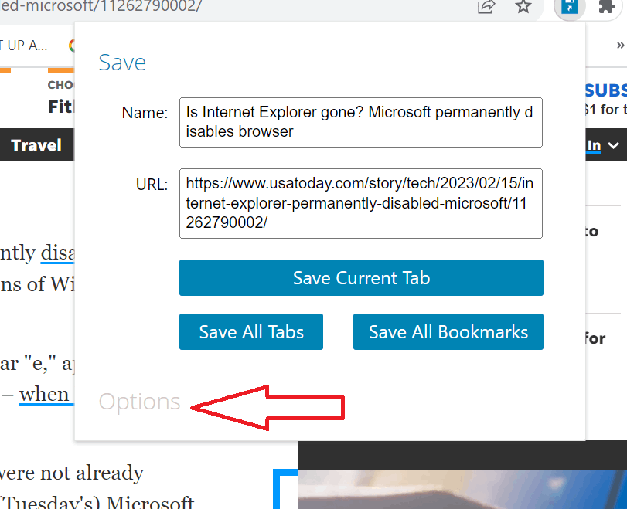Open the Options link in popup

pos(140,402)
